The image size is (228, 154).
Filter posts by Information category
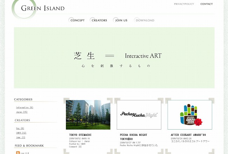click(x=25, y=108)
